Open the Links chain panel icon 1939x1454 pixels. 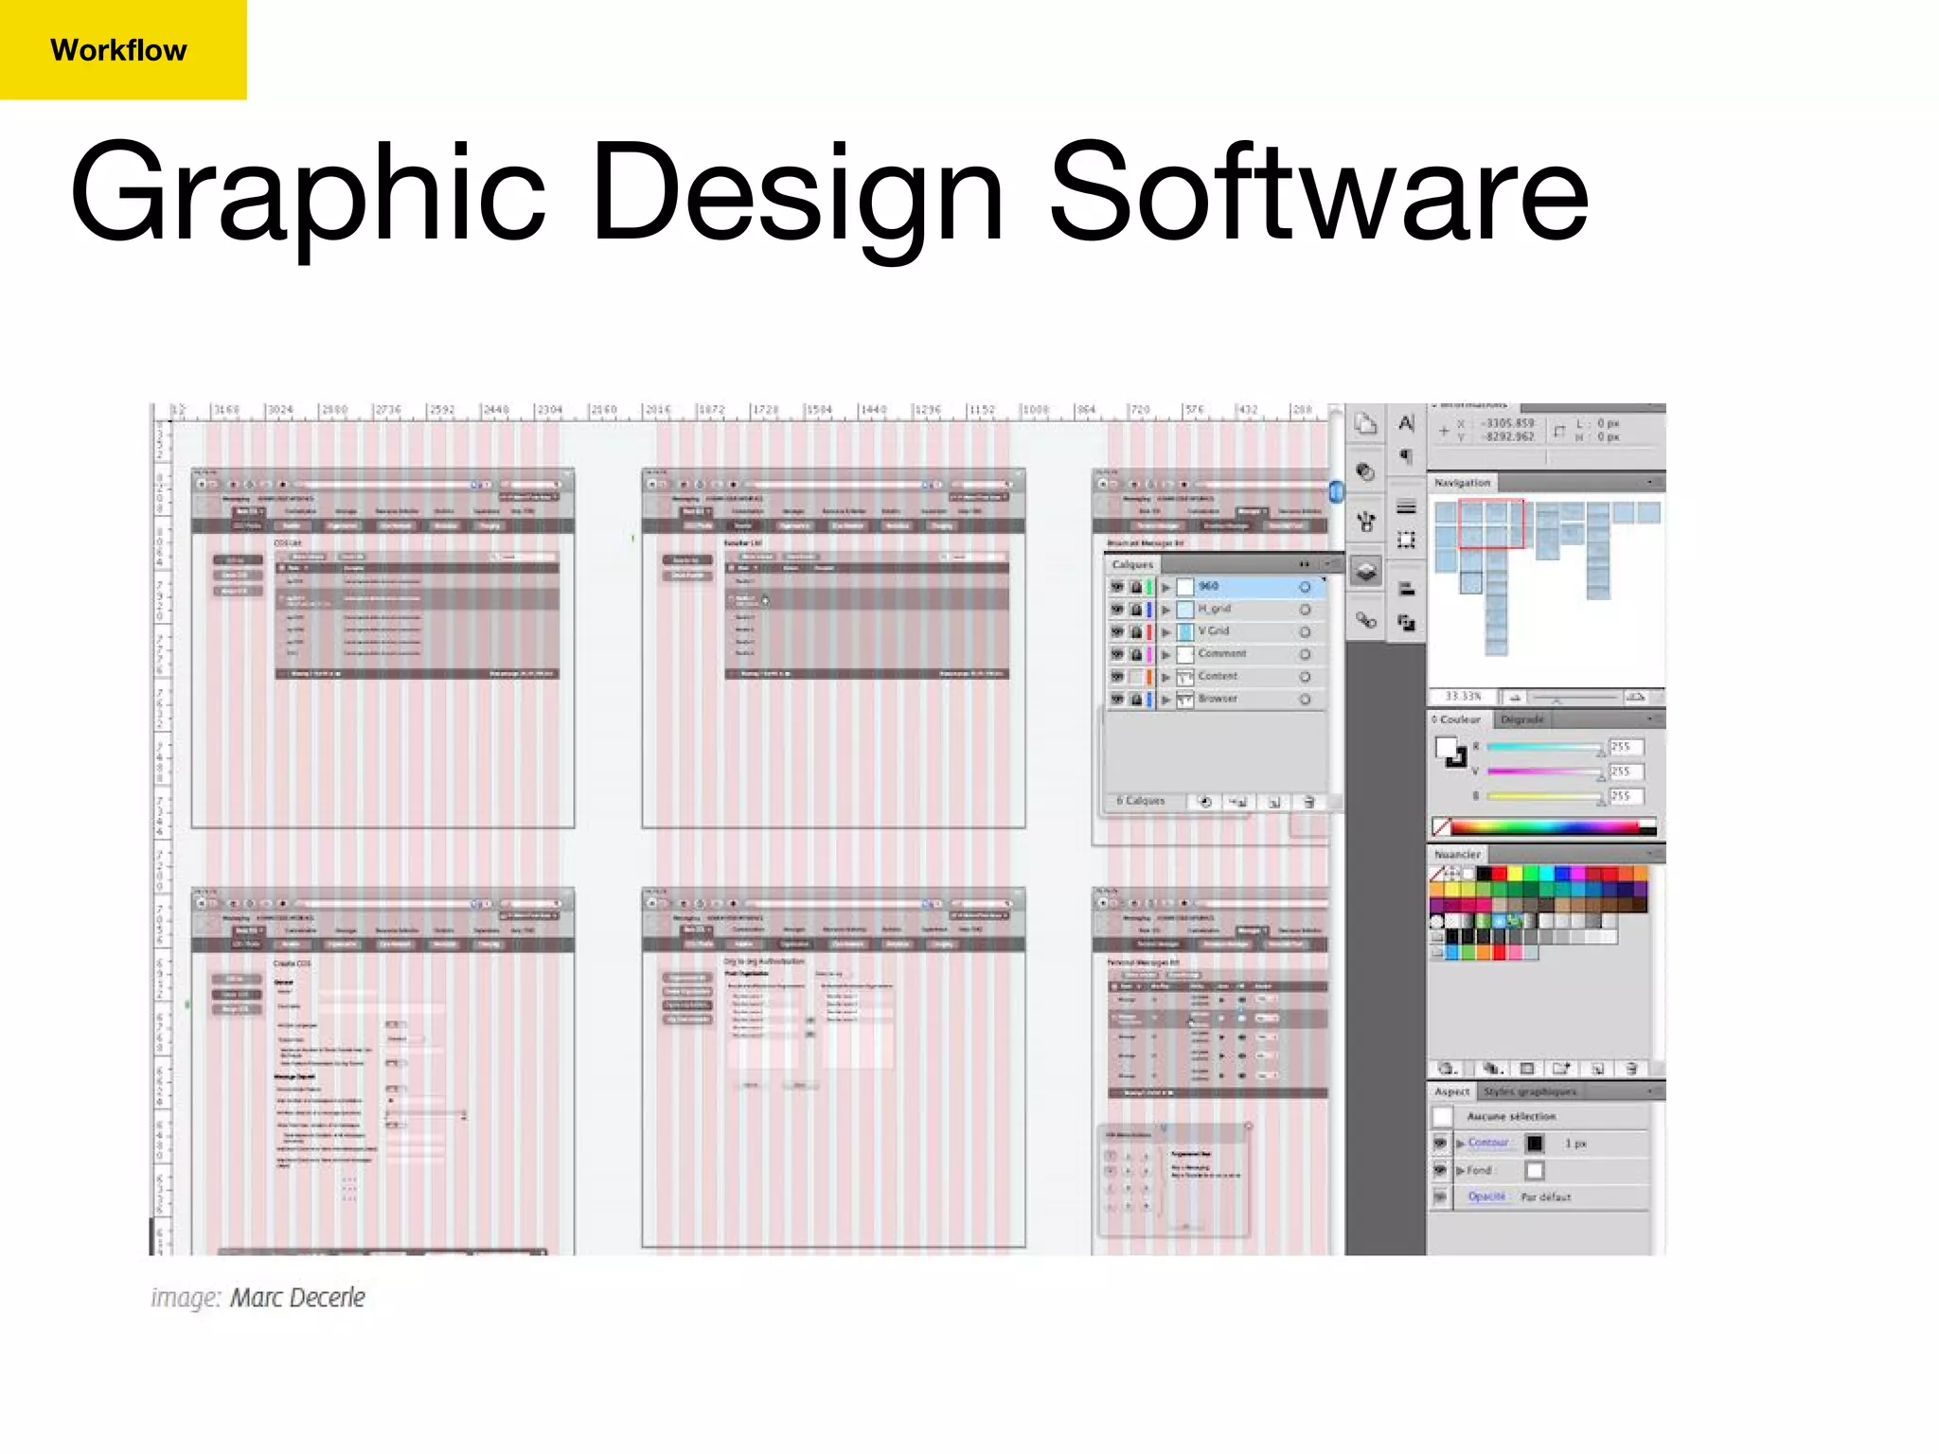coord(1365,620)
